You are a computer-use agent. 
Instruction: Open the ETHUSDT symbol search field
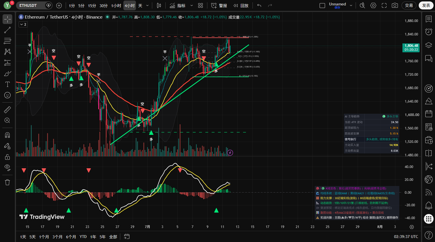(x=31, y=5)
